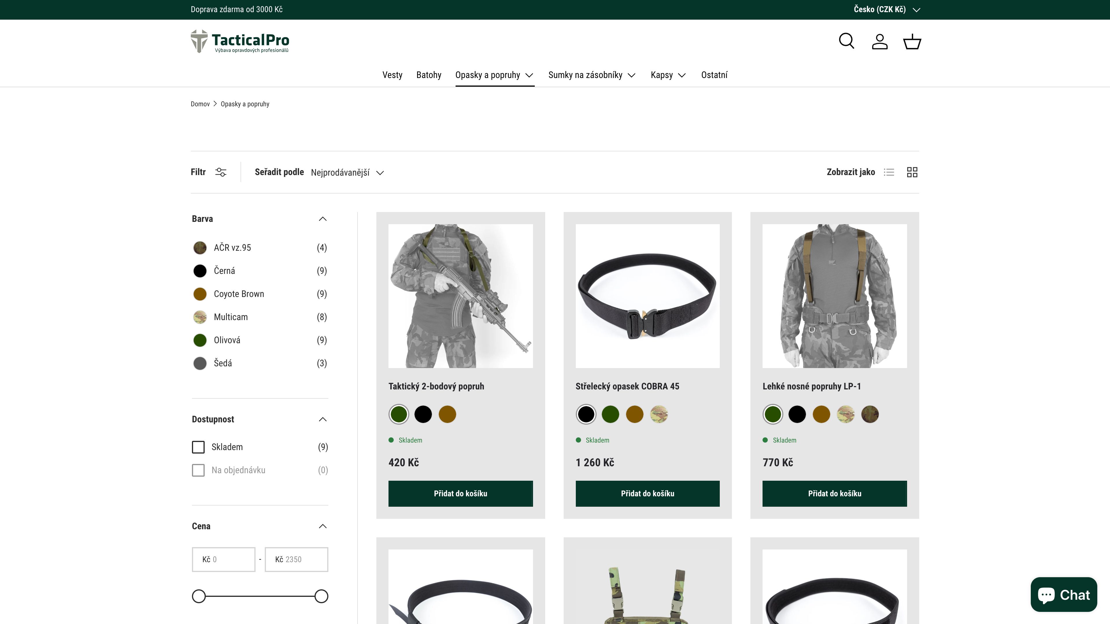1110x624 pixels.
Task: Open Česko (CZK Kč) country selector
Action: click(x=886, y=10)
